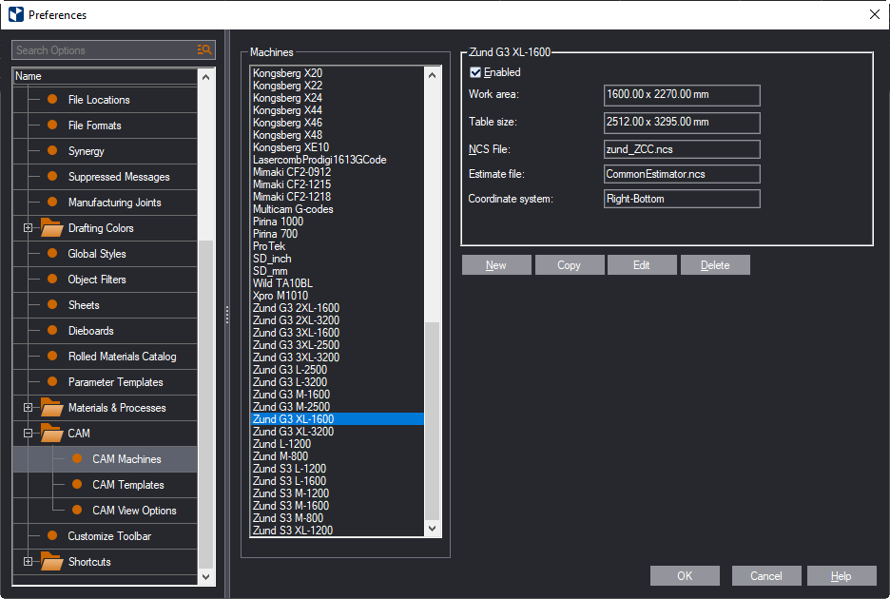890x599 pixels.
Task: Open CAM Templates preferences
Action: (127, 485)
